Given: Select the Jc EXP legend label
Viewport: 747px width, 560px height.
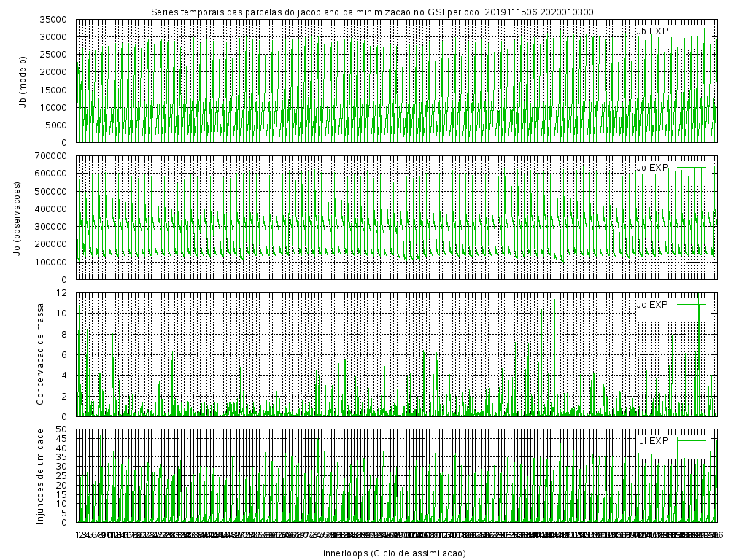Looking at the screenshot, I should pos(652,304).
